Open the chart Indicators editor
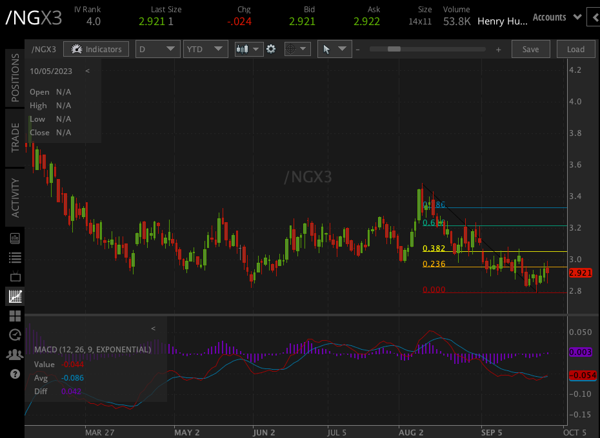600x438 pixels. (95, 49)
